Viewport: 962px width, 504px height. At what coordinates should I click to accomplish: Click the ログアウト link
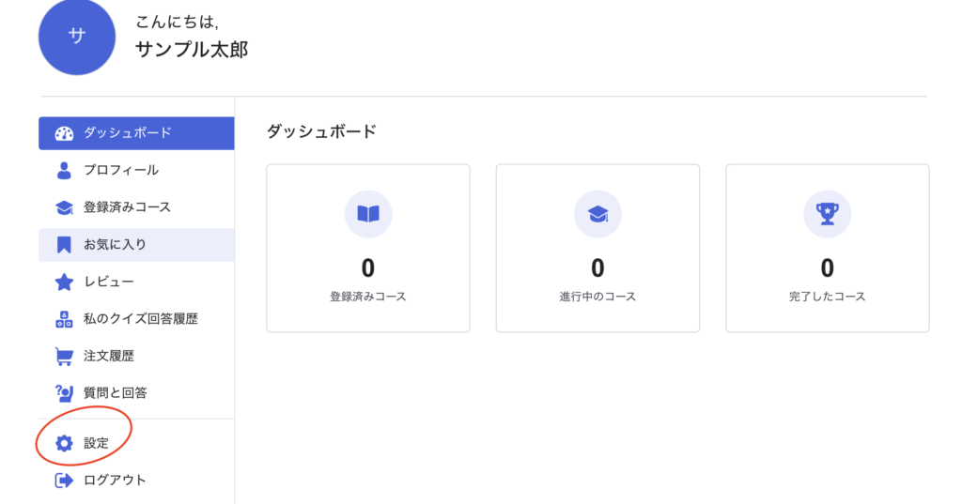click(x=115, y=481)
